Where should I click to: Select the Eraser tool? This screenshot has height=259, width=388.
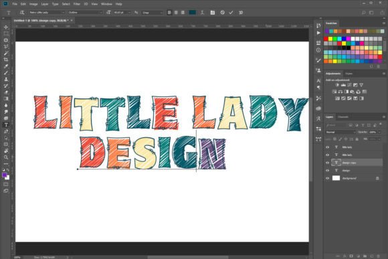tap(6, 92)
